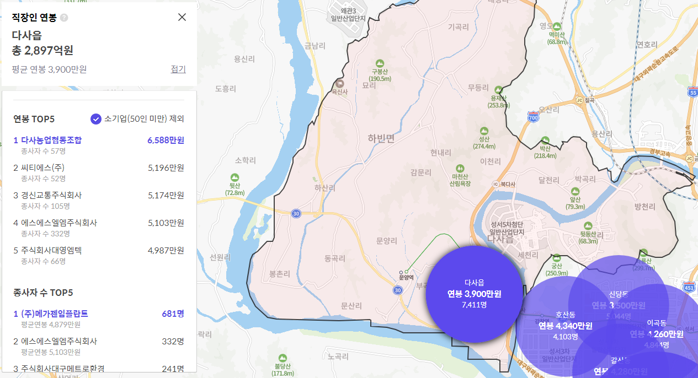Open (주)메가젠임플란트 in the employee ranking

pyautogui.click(x=99, y=318)
